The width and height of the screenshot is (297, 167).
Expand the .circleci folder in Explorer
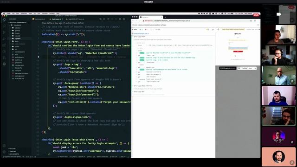coord(18,28)
